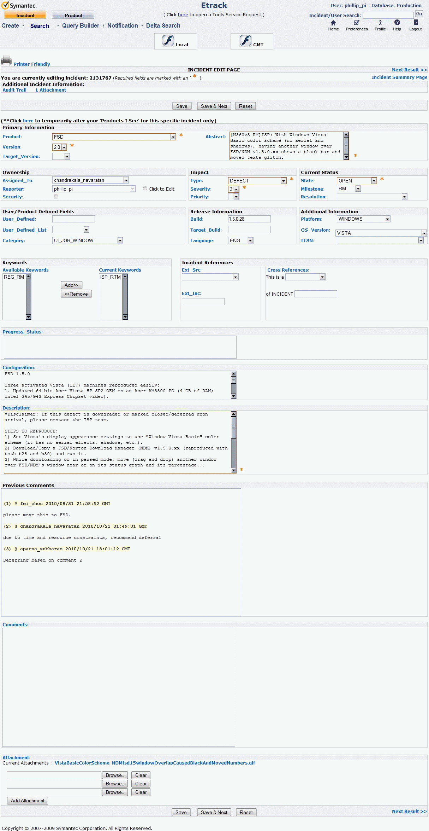Open the I18N dropdown
The height and width of the screenshot is (831, 429).
click(380, 240)
